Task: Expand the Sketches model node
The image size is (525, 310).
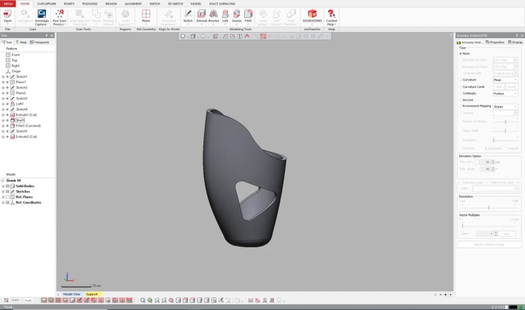Action: click(x=3, y=191)
